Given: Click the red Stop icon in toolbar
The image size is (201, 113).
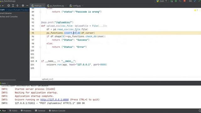Looking at the screenshot, I should [x=185, y=1].
